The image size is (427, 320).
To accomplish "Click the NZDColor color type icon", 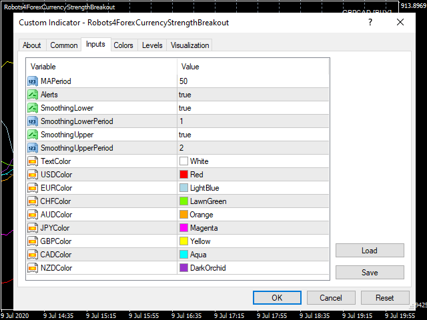I will point(32,268).
